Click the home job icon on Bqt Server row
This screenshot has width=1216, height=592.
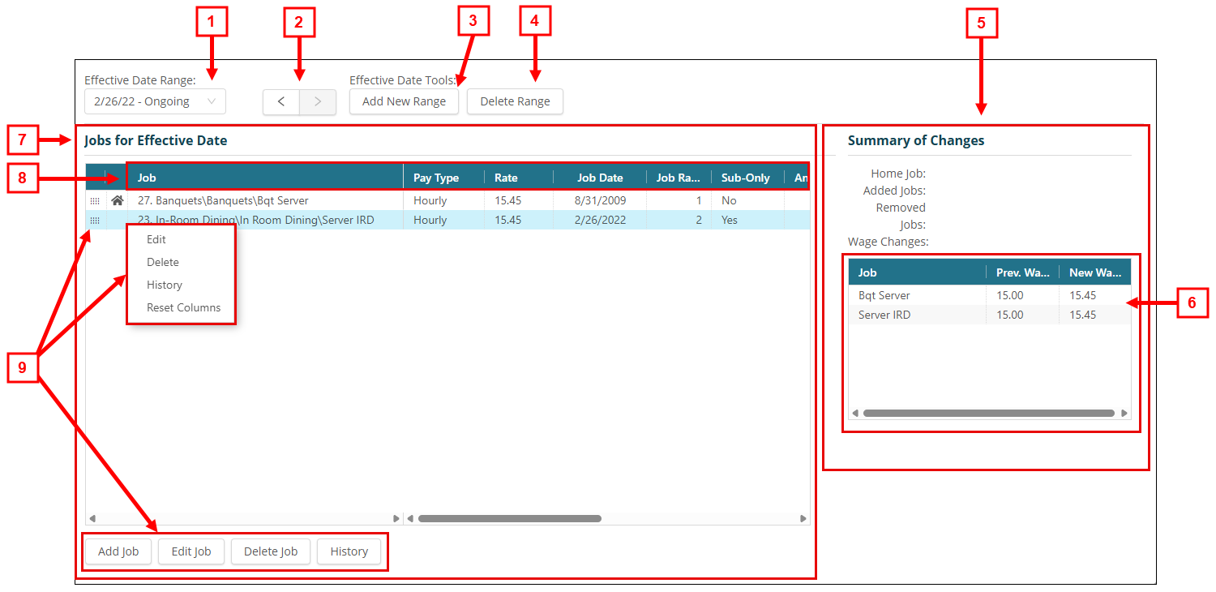pyautogui.click(x=117, y=200)
